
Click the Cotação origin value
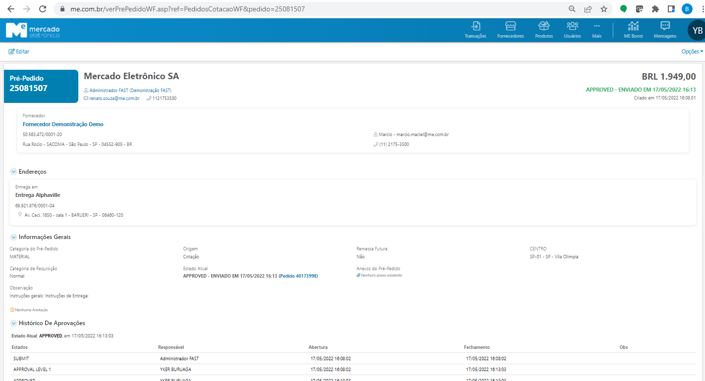[x=191, y=257]
